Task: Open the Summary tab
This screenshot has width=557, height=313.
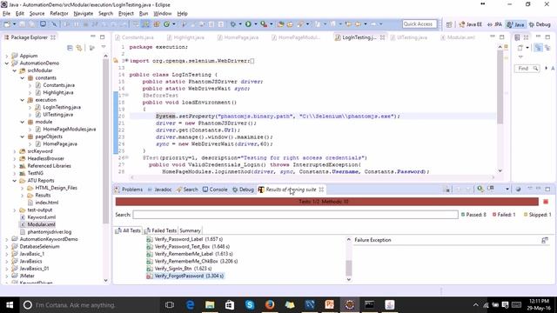Action: click(x=190, y=230)
